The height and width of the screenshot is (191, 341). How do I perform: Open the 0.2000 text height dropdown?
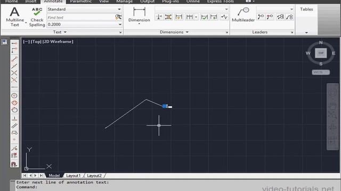click(x=120, y=24)
